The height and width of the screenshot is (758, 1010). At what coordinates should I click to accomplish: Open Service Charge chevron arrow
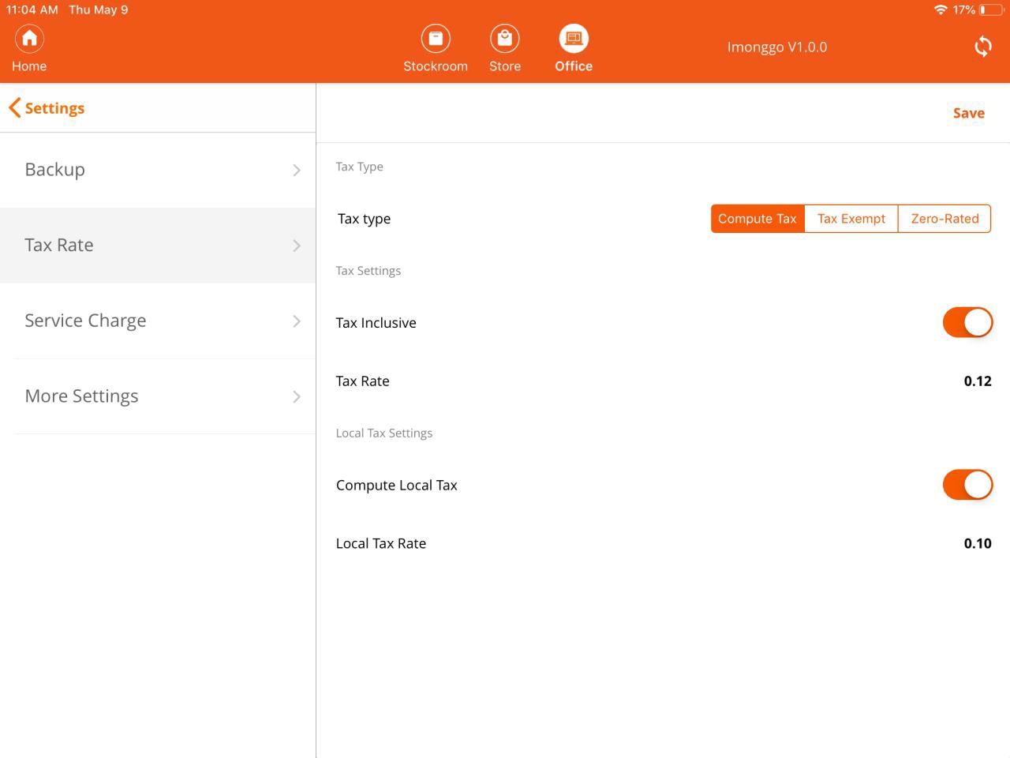click(x=297, y=321)
